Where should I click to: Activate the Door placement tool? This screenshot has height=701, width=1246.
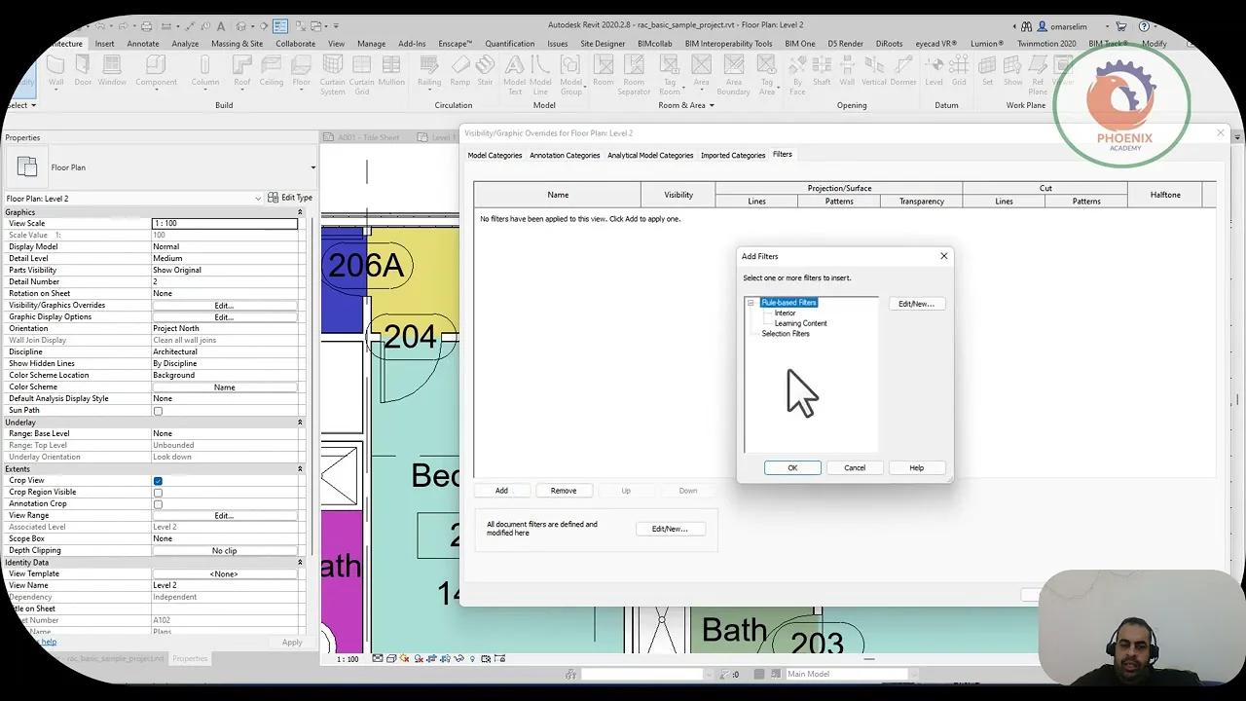pyautogui.click(x=83, y=73)
